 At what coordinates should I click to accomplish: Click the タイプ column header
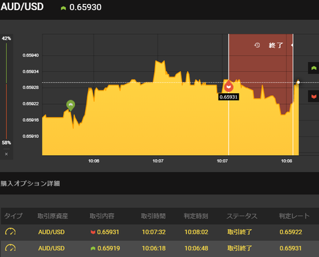[x=13, y=216]
